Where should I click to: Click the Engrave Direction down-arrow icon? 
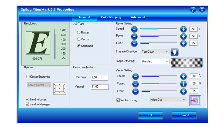(175, 52)
